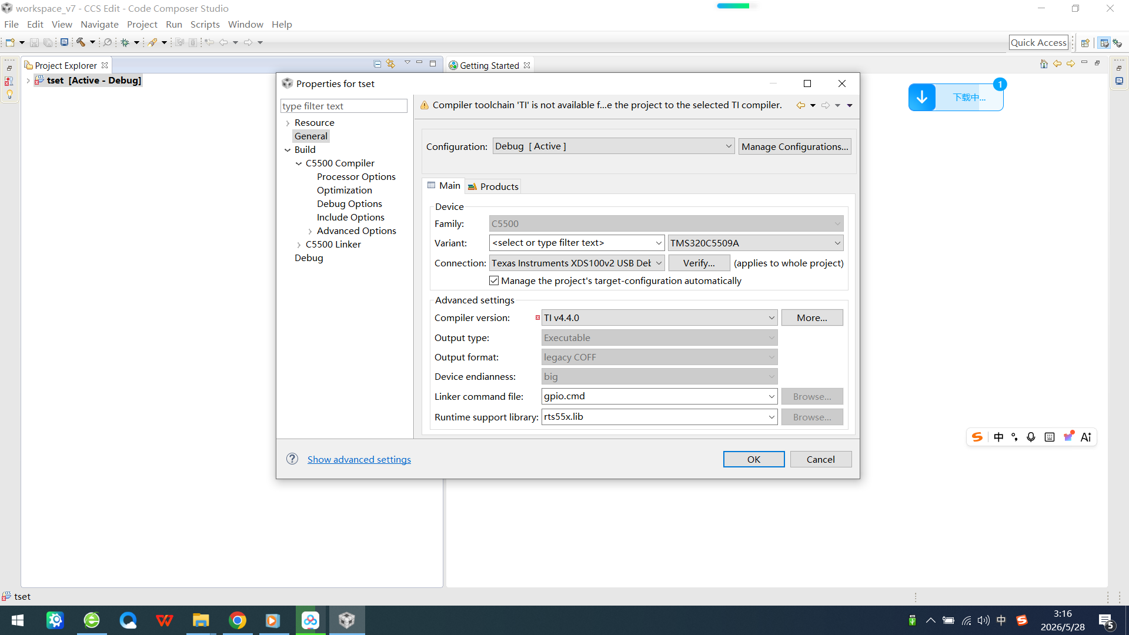Screen dimensions: 1129x635
Task: Click the Build hammer toolbar icon
Action: click(x=81, y=42)
